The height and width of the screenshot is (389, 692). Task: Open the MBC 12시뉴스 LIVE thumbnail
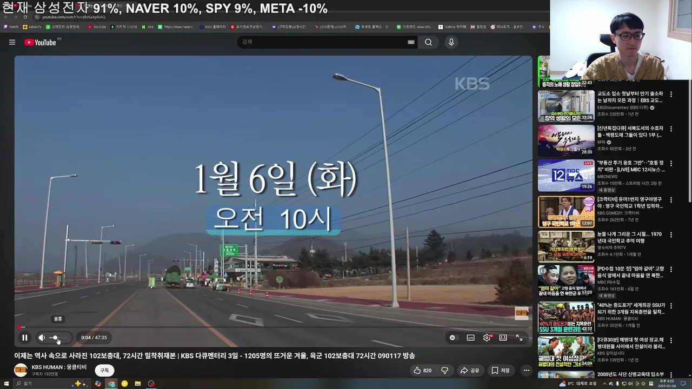coord(566,175)
